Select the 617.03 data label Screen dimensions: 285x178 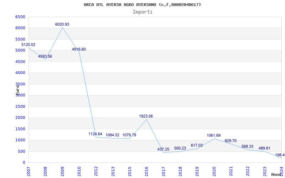point(197,145)
